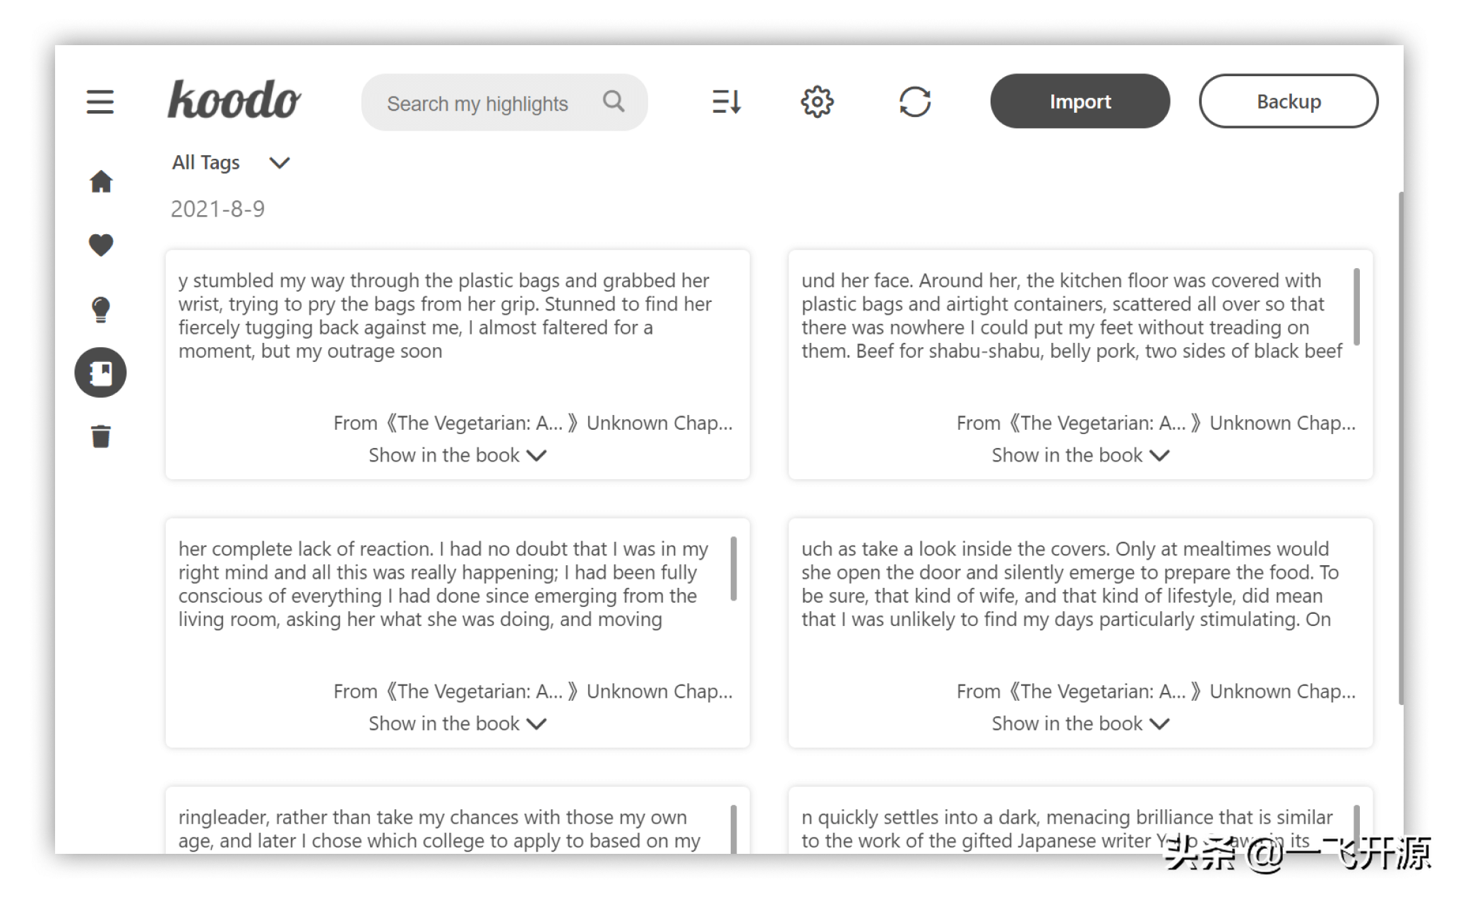Select the highlights/bookmark icon in sidebar
This screenshot has height=899, width=1458.
pyautogui.click(x=101, y=373)
